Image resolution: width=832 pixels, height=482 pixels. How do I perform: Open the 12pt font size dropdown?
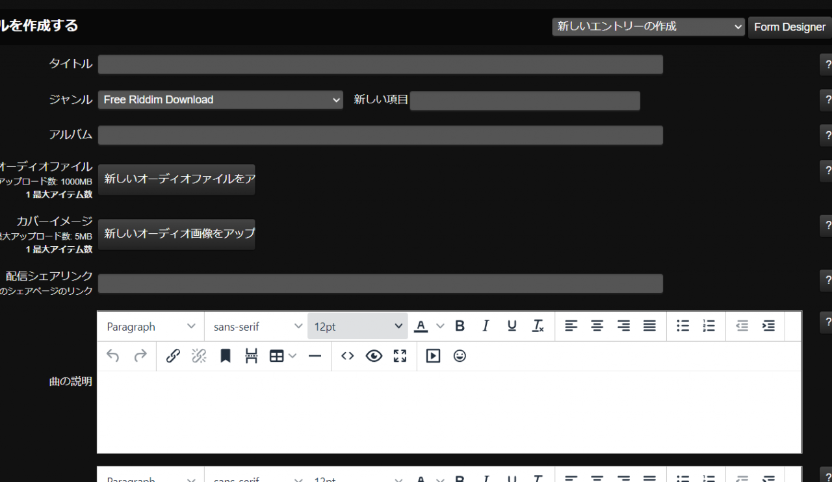tap(358, 326)
